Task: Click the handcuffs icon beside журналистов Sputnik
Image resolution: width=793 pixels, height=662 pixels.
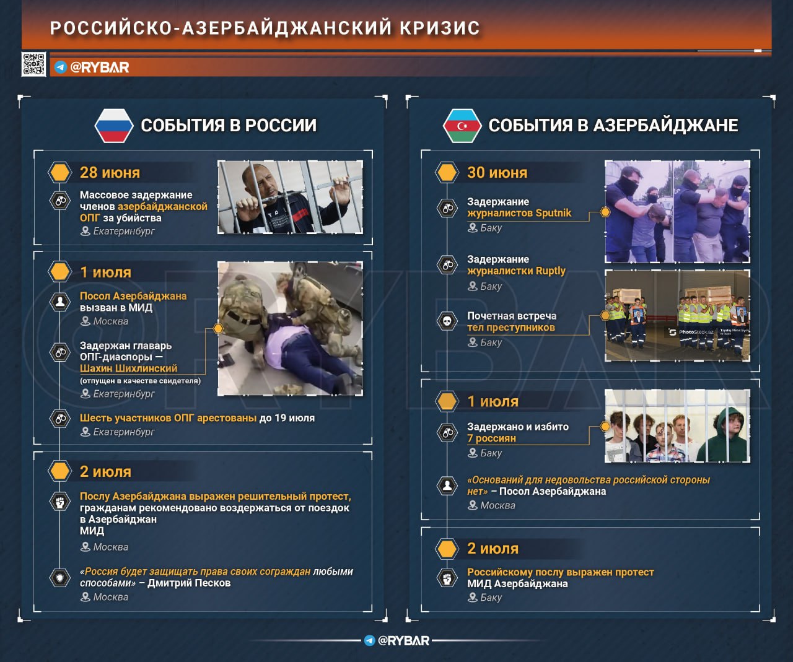Action: pyautogui.click(x=447, y=208)
